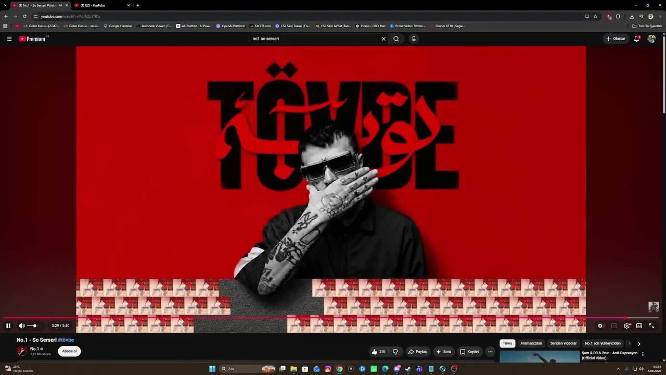Open the player settings gear
The image size is (666, 375).
tap(627, 326)
